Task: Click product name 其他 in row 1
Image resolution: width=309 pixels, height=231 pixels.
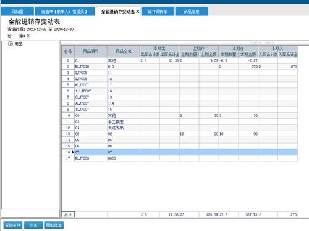Action: [112, 60]
